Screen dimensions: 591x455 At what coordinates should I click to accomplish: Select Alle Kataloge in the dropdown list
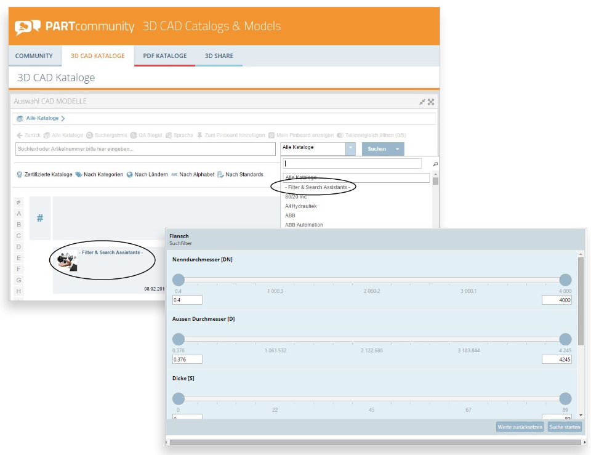(356, 177)
